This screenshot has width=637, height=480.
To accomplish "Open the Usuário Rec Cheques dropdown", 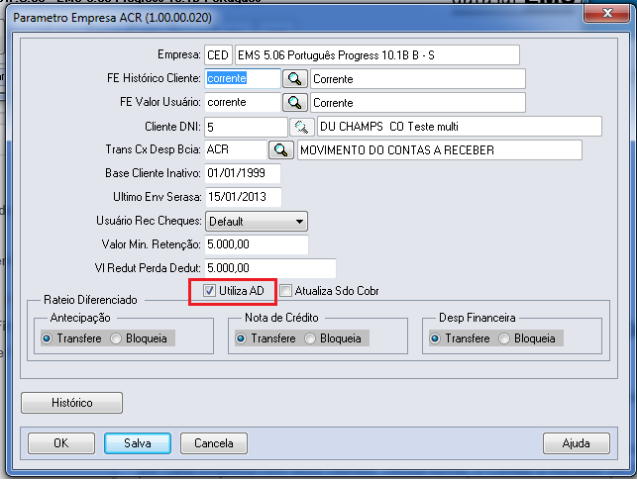I will pyautogui.click(x=257, y=222).
